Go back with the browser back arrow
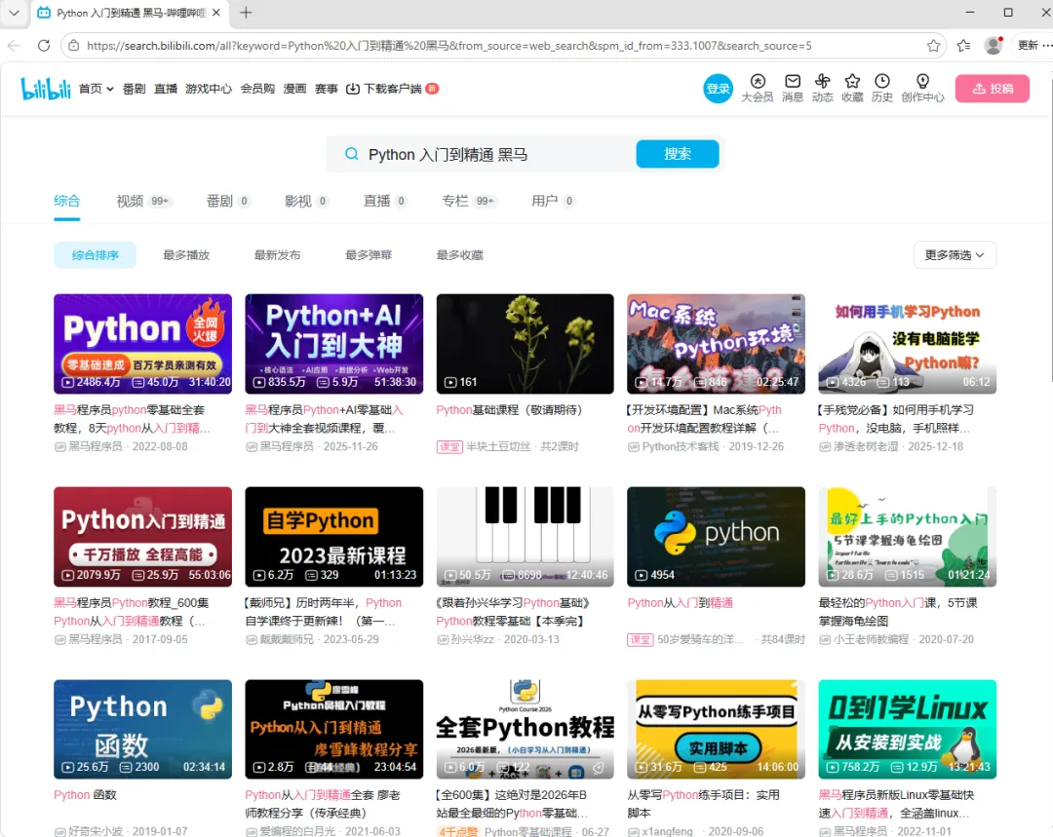1053x837 pixels. coord(14,46)
